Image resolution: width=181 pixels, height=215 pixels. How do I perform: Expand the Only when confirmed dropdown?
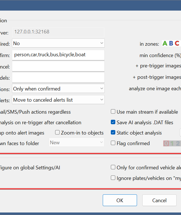click(58, 89)
